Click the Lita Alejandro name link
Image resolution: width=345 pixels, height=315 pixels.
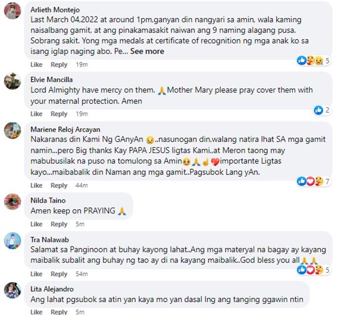pyautogui.click(x=52, y=289)
